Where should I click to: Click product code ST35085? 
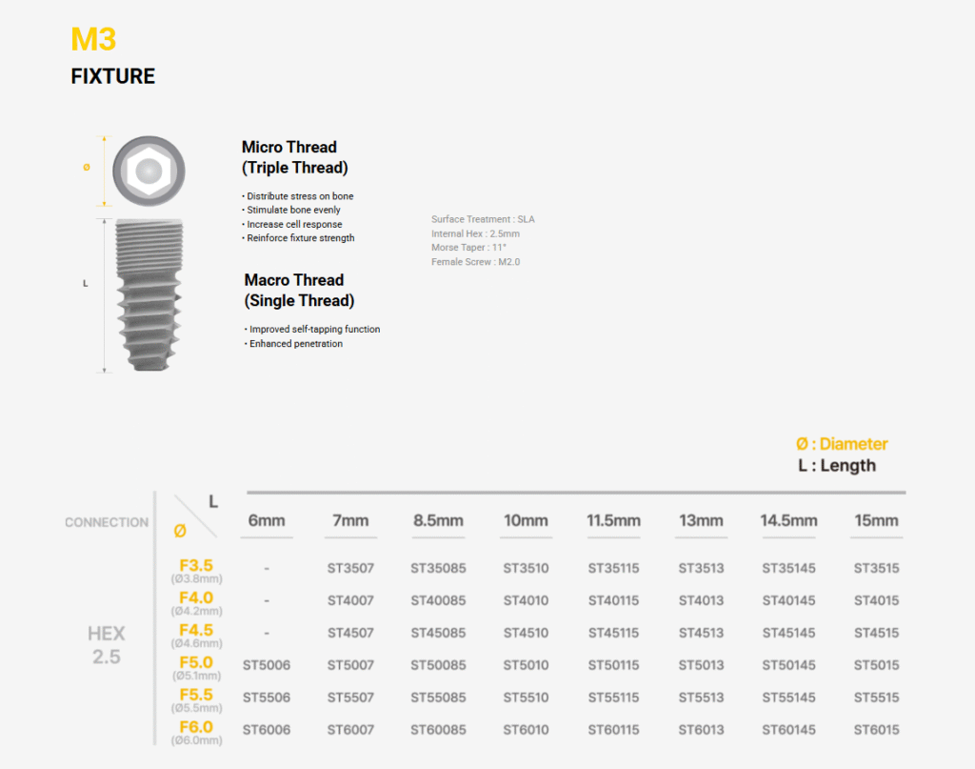pos(438,568)
